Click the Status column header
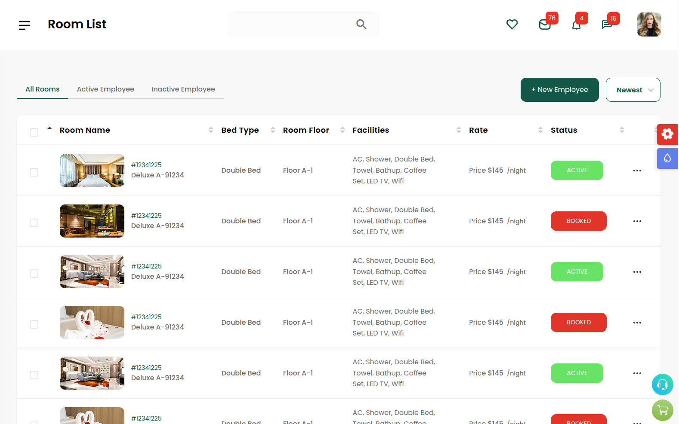The width and height of the screenshot is (679, 424). [564, 130]
